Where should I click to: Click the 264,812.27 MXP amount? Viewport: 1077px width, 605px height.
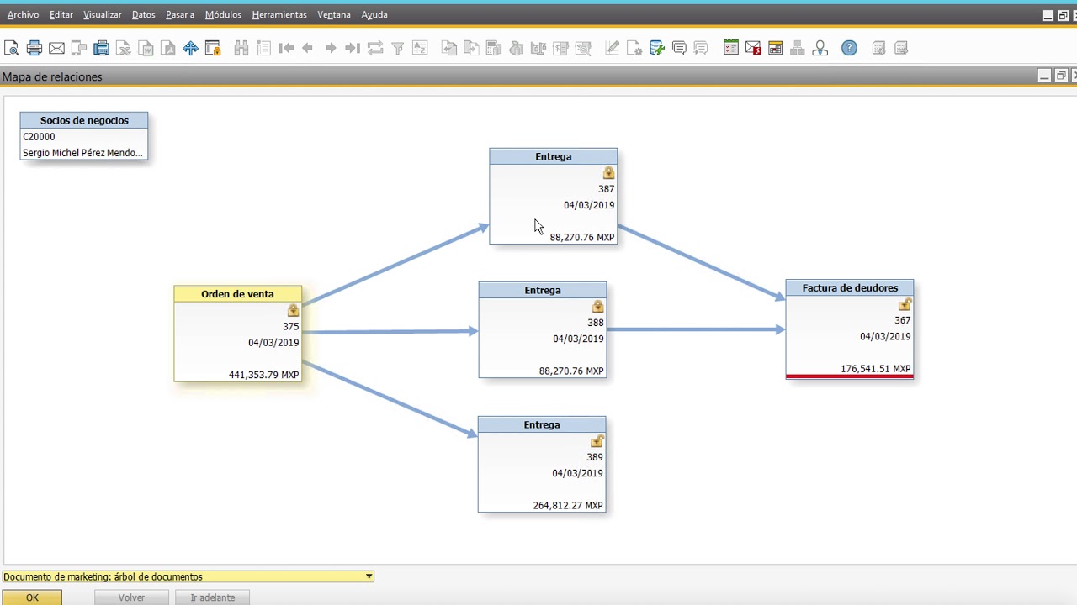click(568, 506)
